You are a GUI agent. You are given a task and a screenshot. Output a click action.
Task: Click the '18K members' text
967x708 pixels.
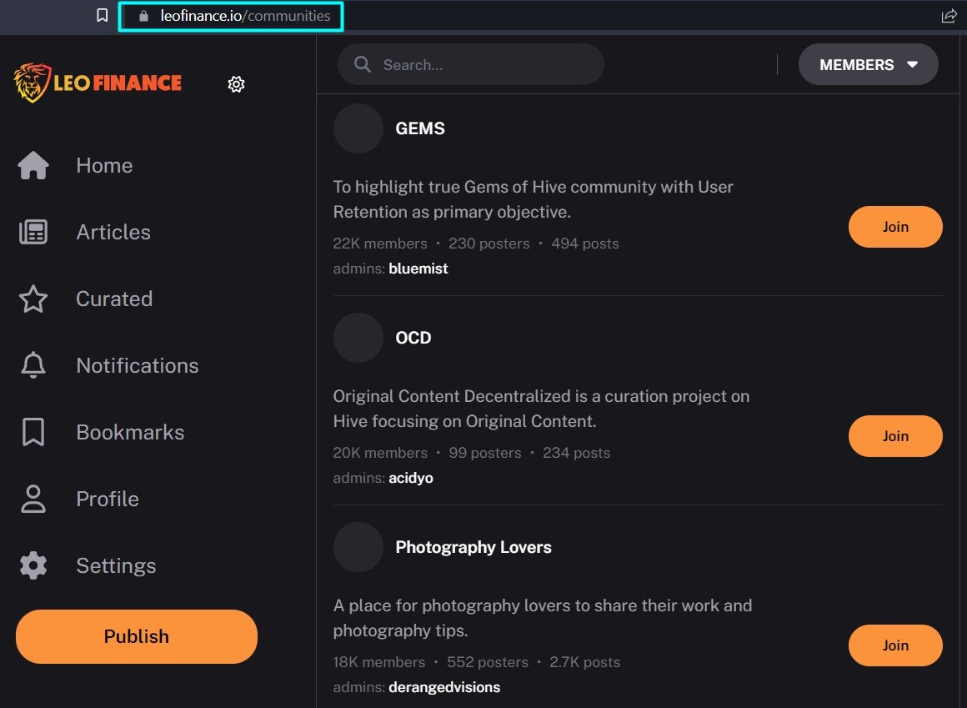click(x=379, y=662)
